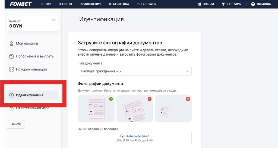The image size is (278, 148).
Task: Open the Турниры link
Action: tap(234, 4)
